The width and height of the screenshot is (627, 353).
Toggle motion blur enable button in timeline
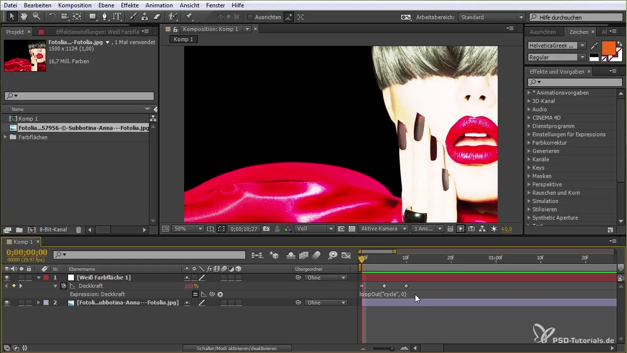[x=316, y=255]
